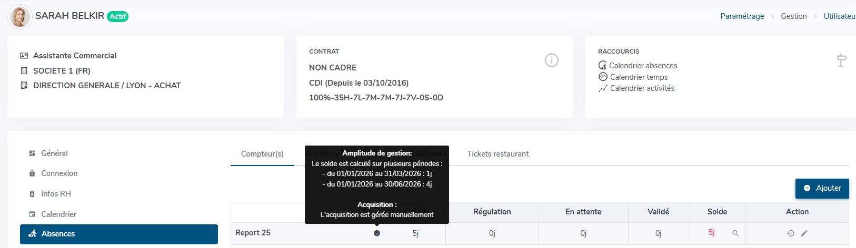Viewport: 856px width, 248px height.
Task: Open Général in the side menu
Action: point(54,153)
